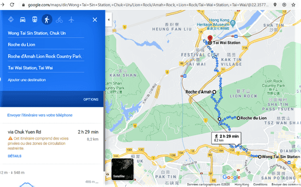Choose the public transit train icon
Screen dimensions: 301x187
(x=35, y=19)
